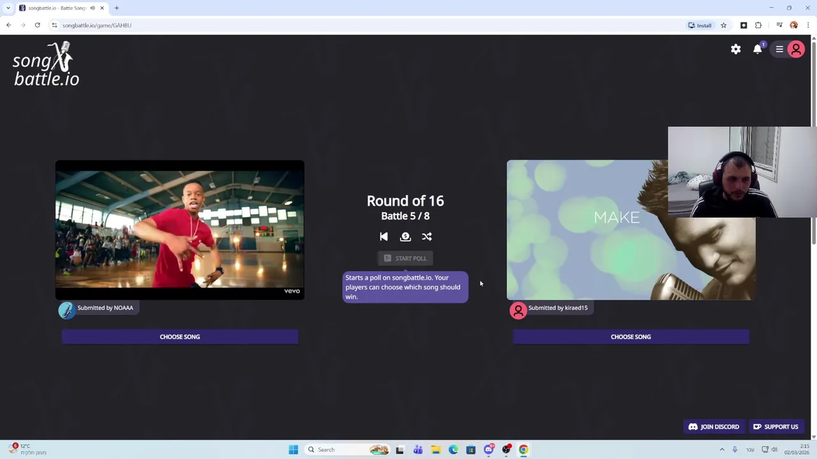Open the volume tray icon
The width and height of the screenshot is (817, 459).
pyautogui.click(x=775, y=449)
